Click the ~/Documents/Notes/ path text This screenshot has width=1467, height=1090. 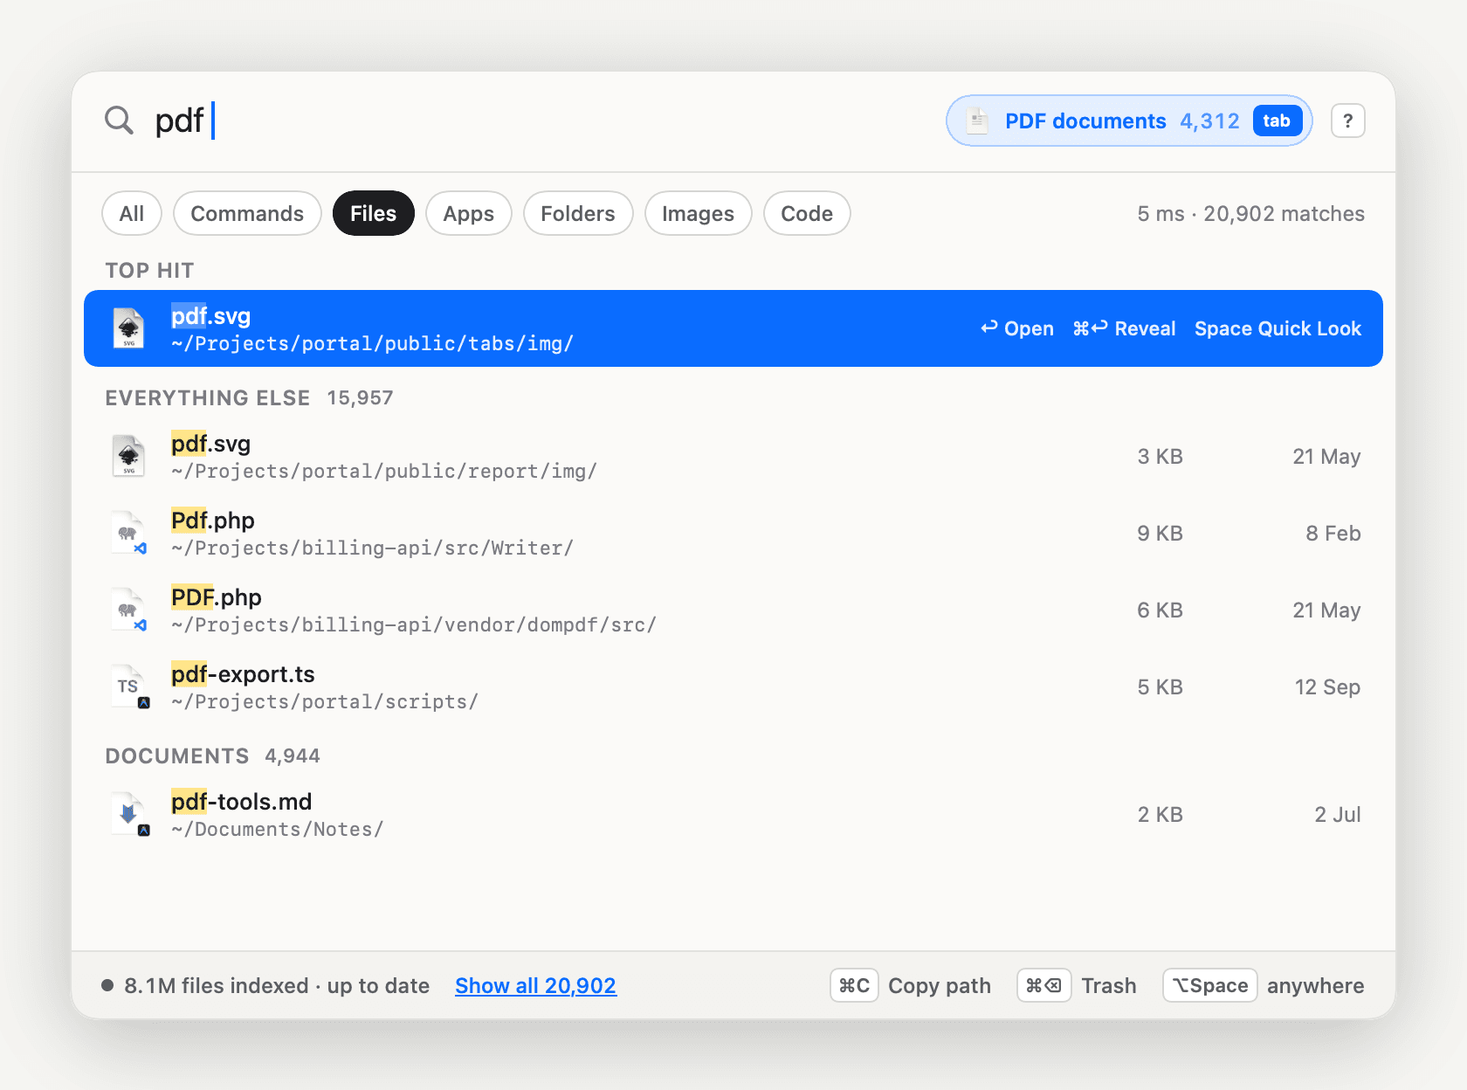(278, 829)
